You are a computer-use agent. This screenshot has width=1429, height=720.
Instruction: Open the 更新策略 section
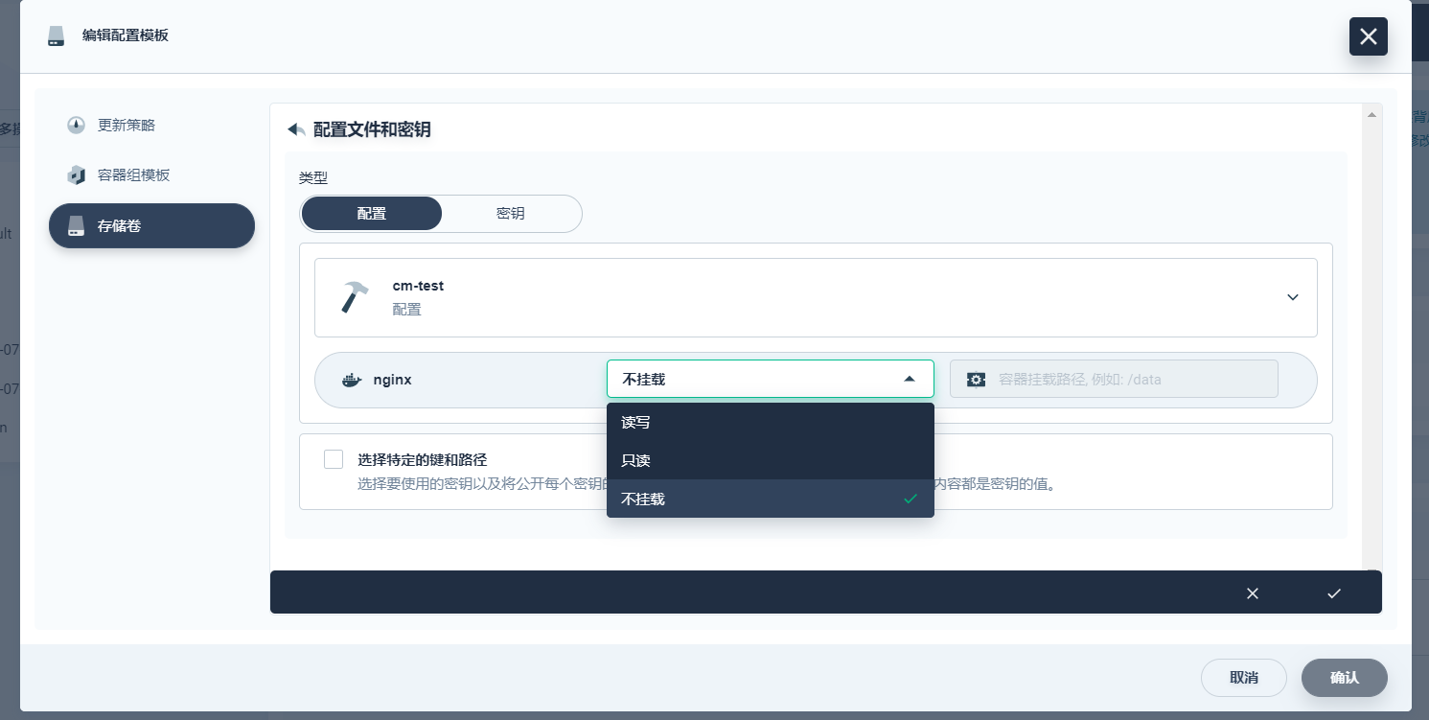pyautogui.click(x=151, y=126)
